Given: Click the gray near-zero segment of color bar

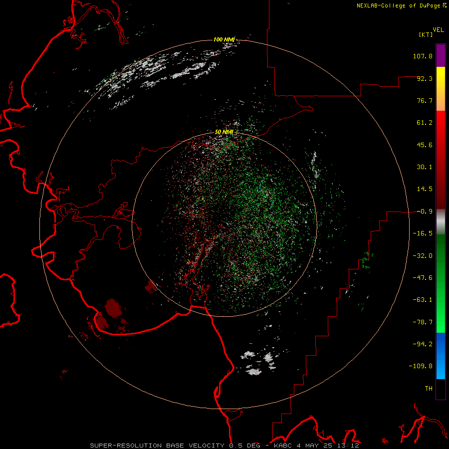Looking at the screenshot, I should click(x=441, y=222).
